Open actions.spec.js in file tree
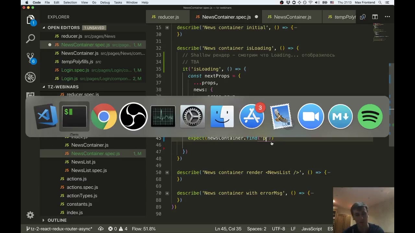 pos(93,187)
